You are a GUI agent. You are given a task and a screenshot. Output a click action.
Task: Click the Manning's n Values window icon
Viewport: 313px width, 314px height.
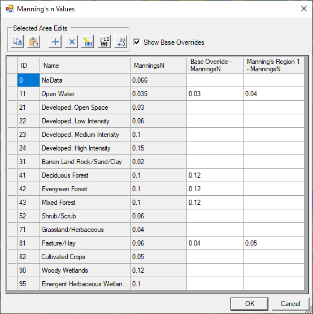tap(10, 9)
